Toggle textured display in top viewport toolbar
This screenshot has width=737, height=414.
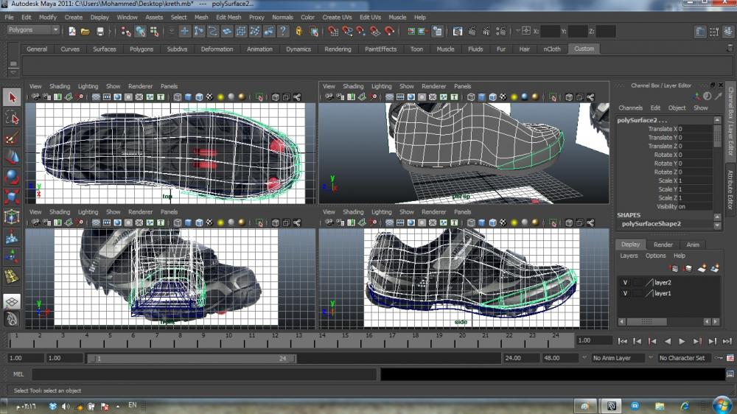pos(209,97)
